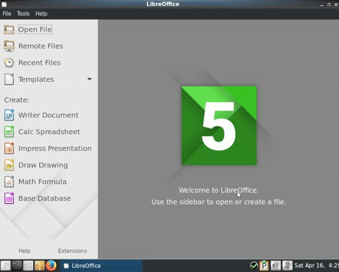Create a new Base Database
Screen dimensions: 339x272
tap(38, 198)
